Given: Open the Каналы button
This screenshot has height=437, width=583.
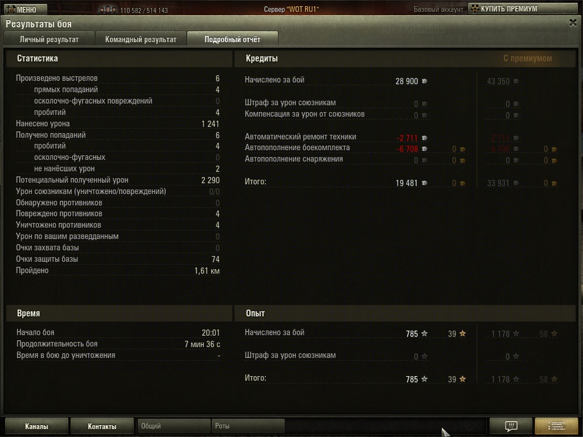Looking at the screenshot, I should (36, 426).
